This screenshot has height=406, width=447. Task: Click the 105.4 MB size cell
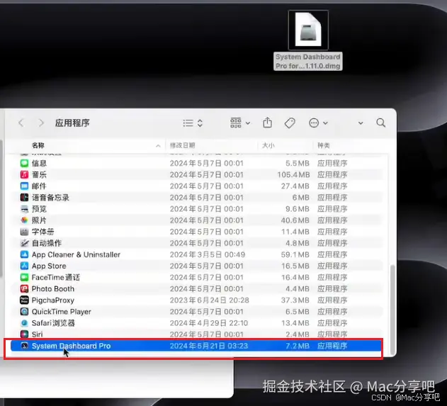pos(293,174)
